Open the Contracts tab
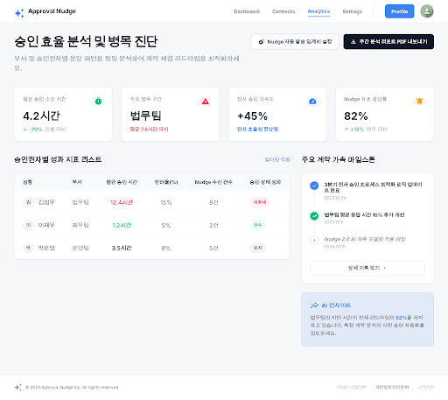This screenshot has height=400, width=448. point(283,11)
